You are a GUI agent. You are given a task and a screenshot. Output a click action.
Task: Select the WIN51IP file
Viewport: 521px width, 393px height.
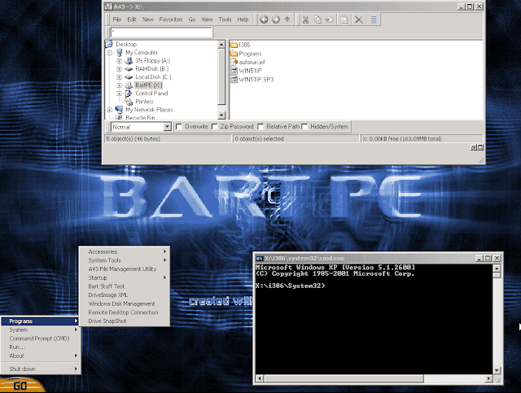point(246,71)
